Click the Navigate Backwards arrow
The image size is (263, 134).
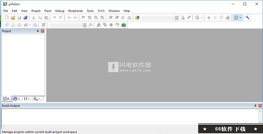click(x=69, y=17)
